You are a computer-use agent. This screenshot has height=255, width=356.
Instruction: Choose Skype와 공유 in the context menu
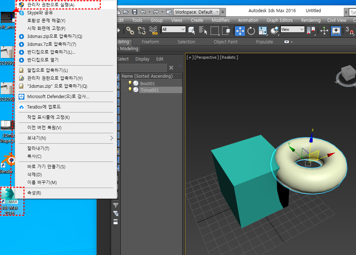tap(66, 13)
